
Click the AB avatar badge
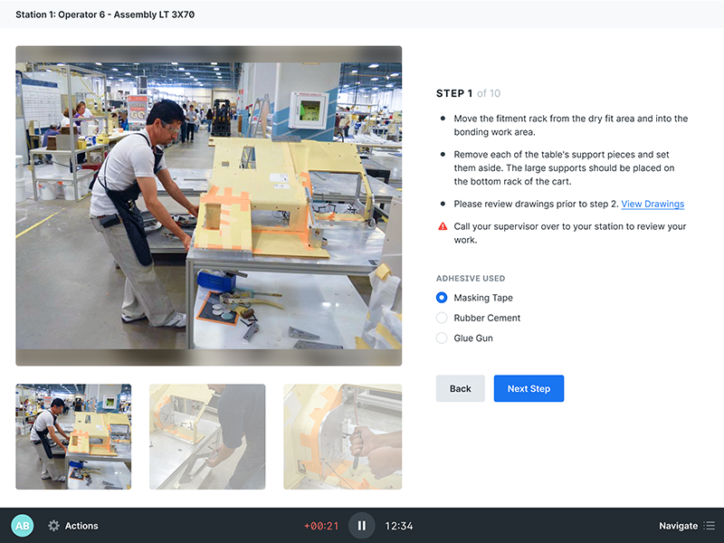coord(23,525)
